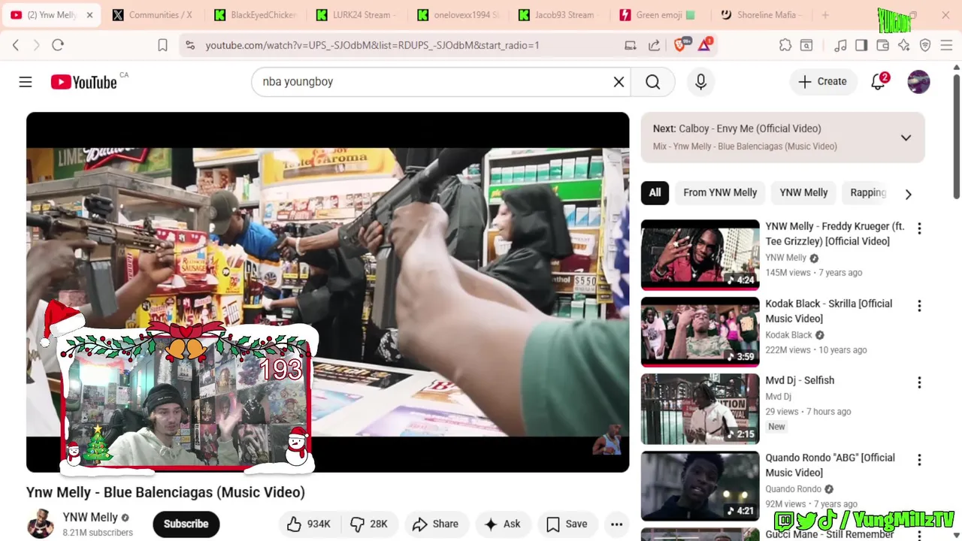The height and width of the screenshot is (541, 962).
Task: Dislike the video with thumbs down
Action: tap(368, 524)
